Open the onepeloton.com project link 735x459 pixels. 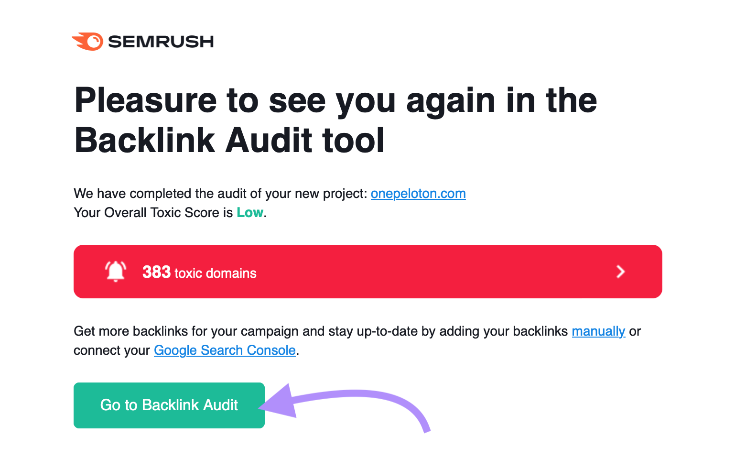point(418,194)
